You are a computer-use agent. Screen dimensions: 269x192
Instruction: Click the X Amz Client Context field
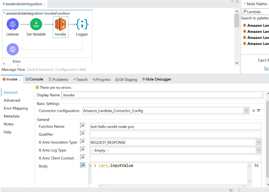point(175,158)
